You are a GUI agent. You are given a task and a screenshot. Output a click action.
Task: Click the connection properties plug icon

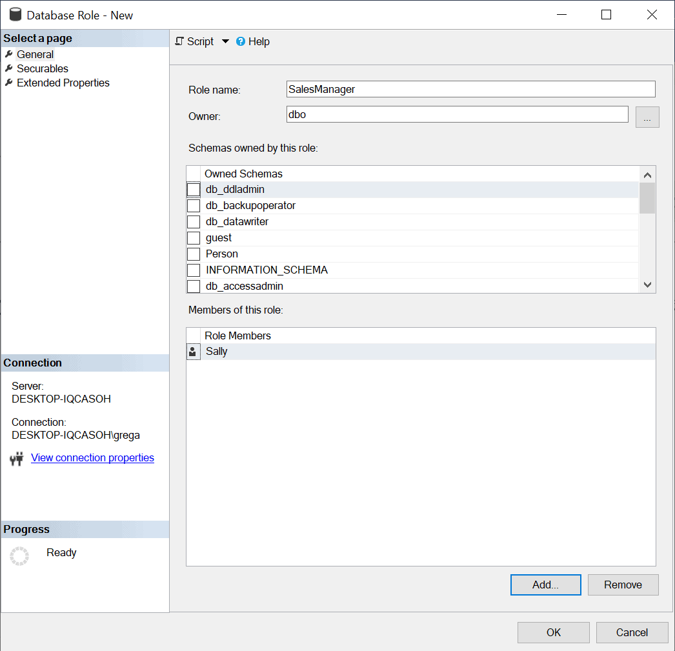[x=17, y=459]
